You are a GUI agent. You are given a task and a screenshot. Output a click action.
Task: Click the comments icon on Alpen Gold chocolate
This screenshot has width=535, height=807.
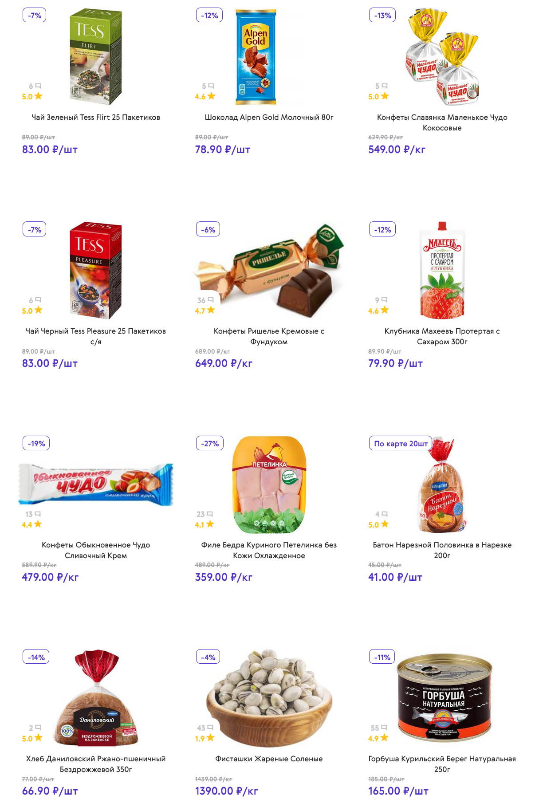[x=211, y=86]
